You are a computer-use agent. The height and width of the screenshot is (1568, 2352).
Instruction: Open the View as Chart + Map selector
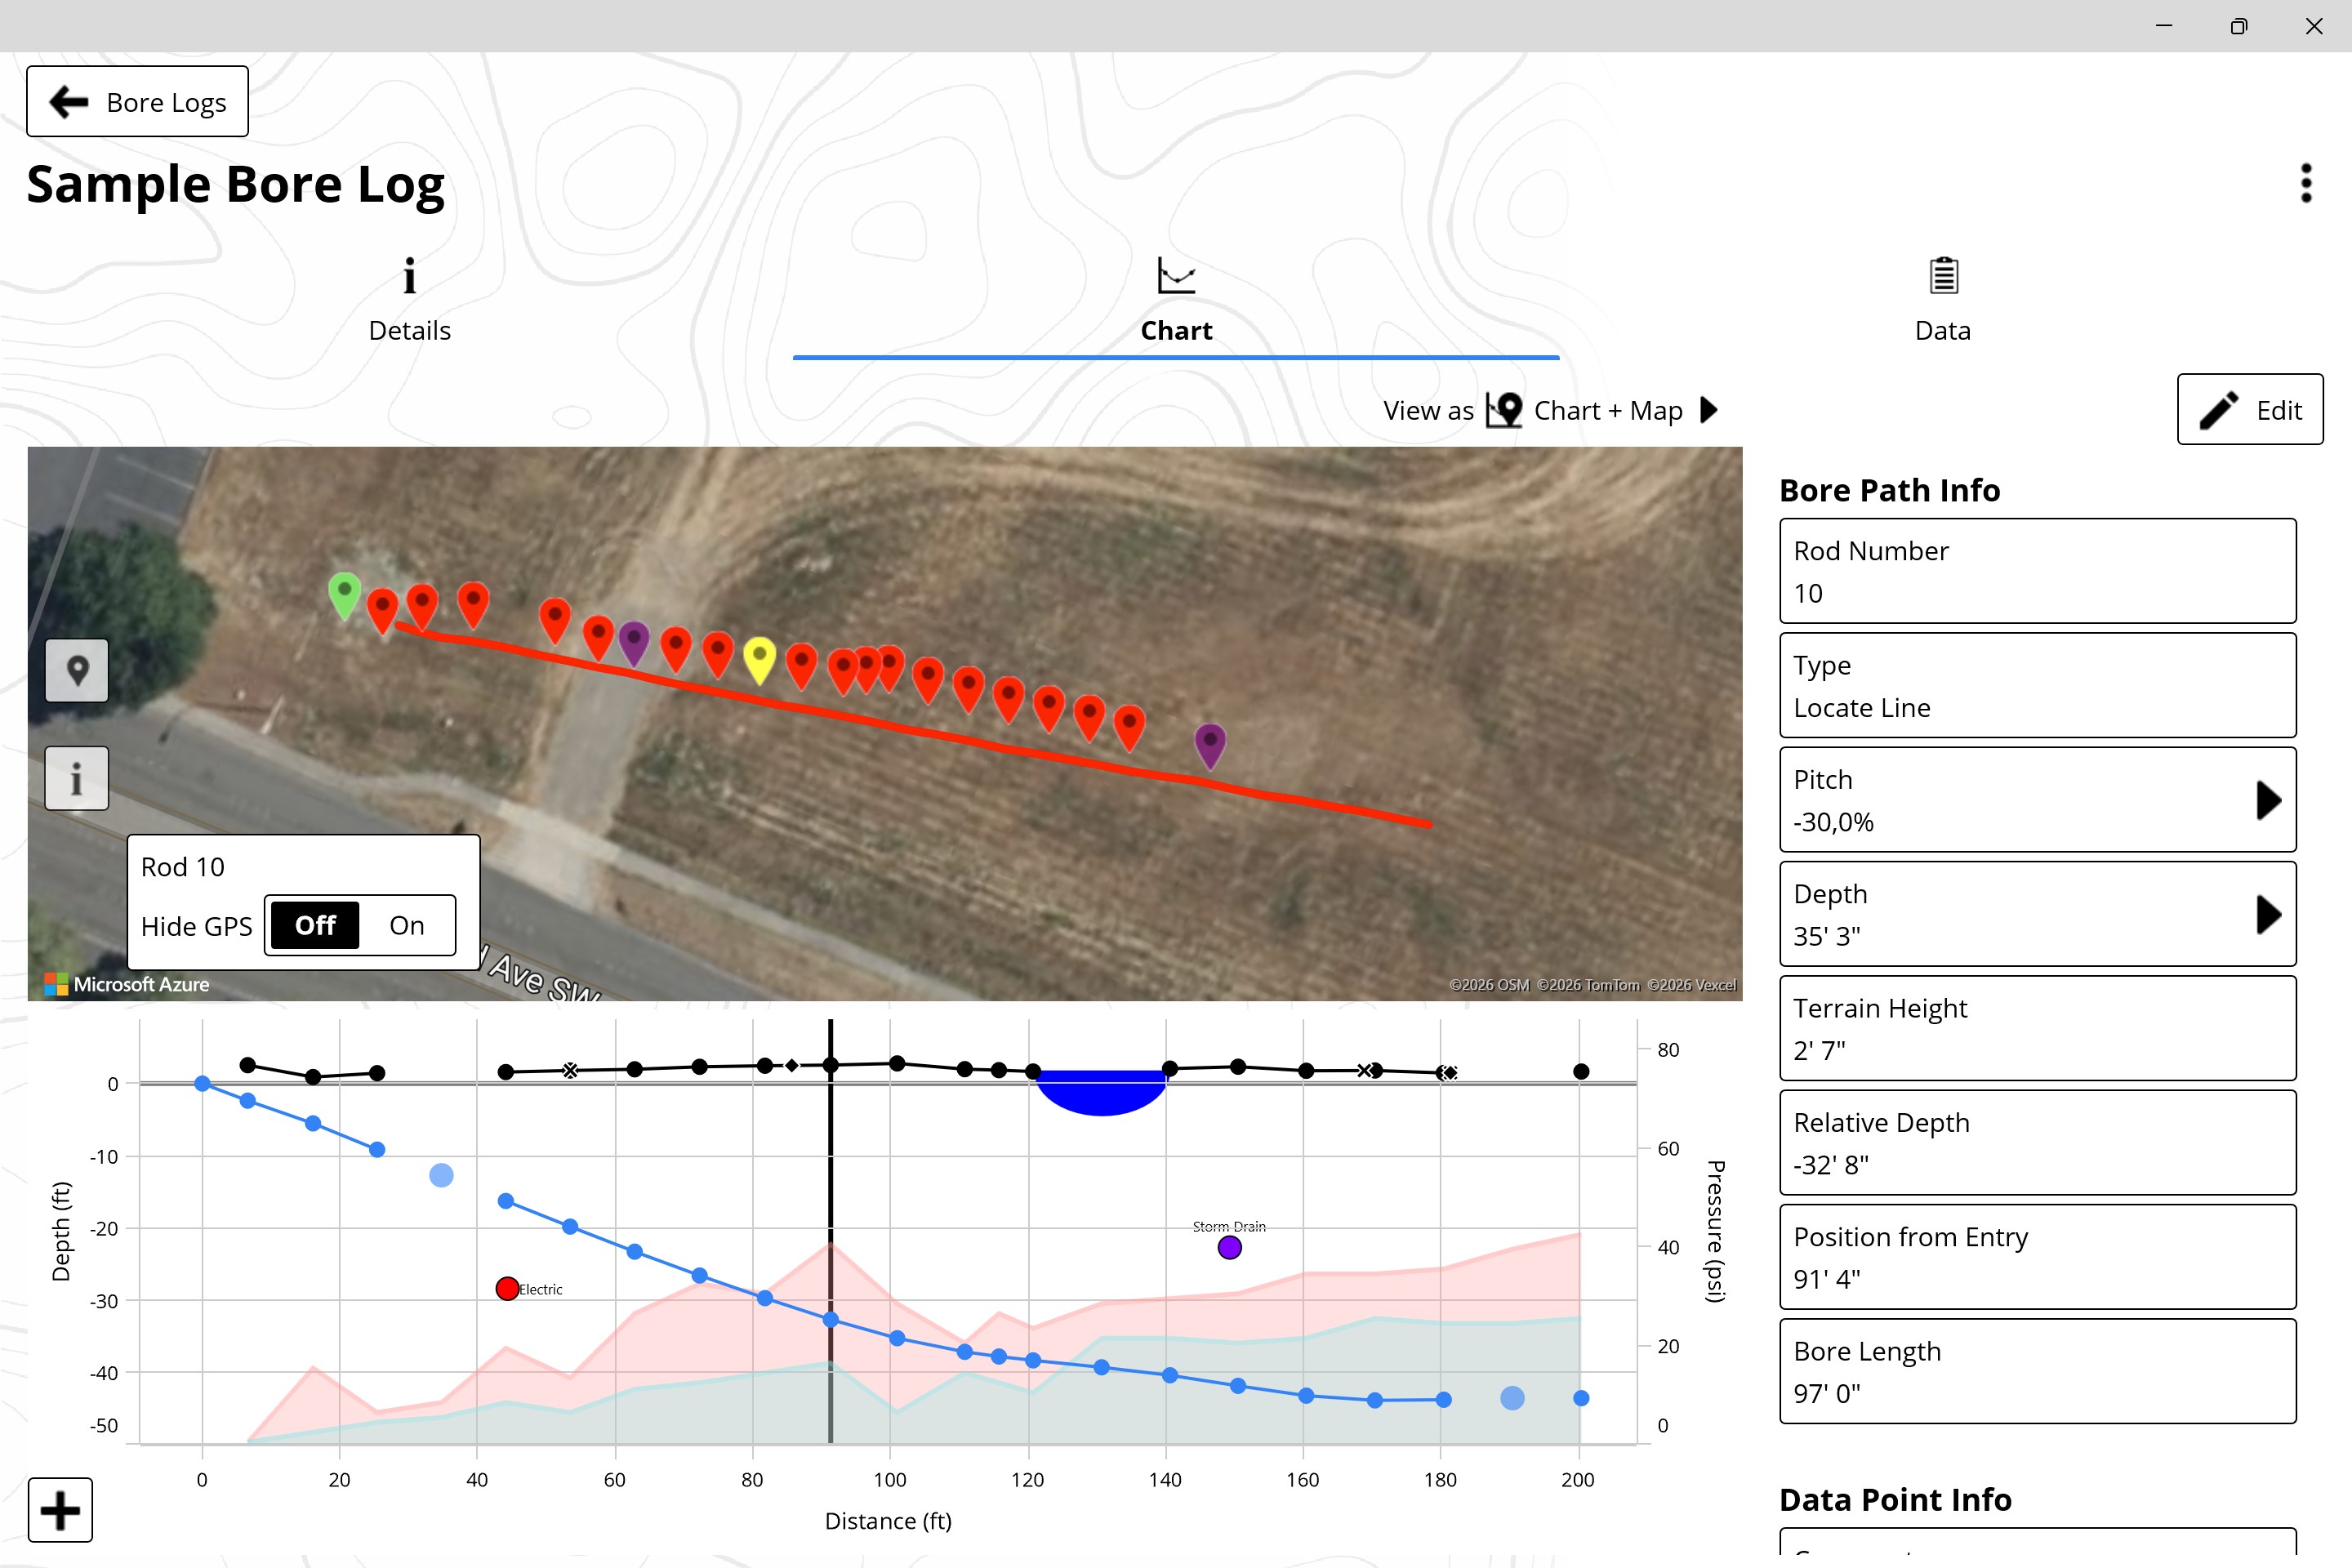pyautogui.click(x=1550, y=410)
